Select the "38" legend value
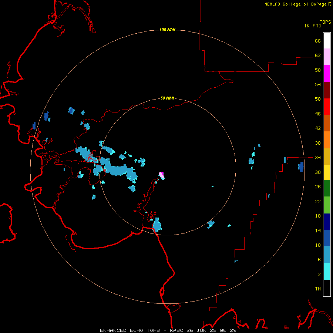The image size is (333, 333). (x=318, y=143)
